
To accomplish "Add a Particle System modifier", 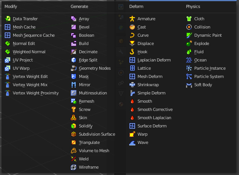I will coord(209,76).
